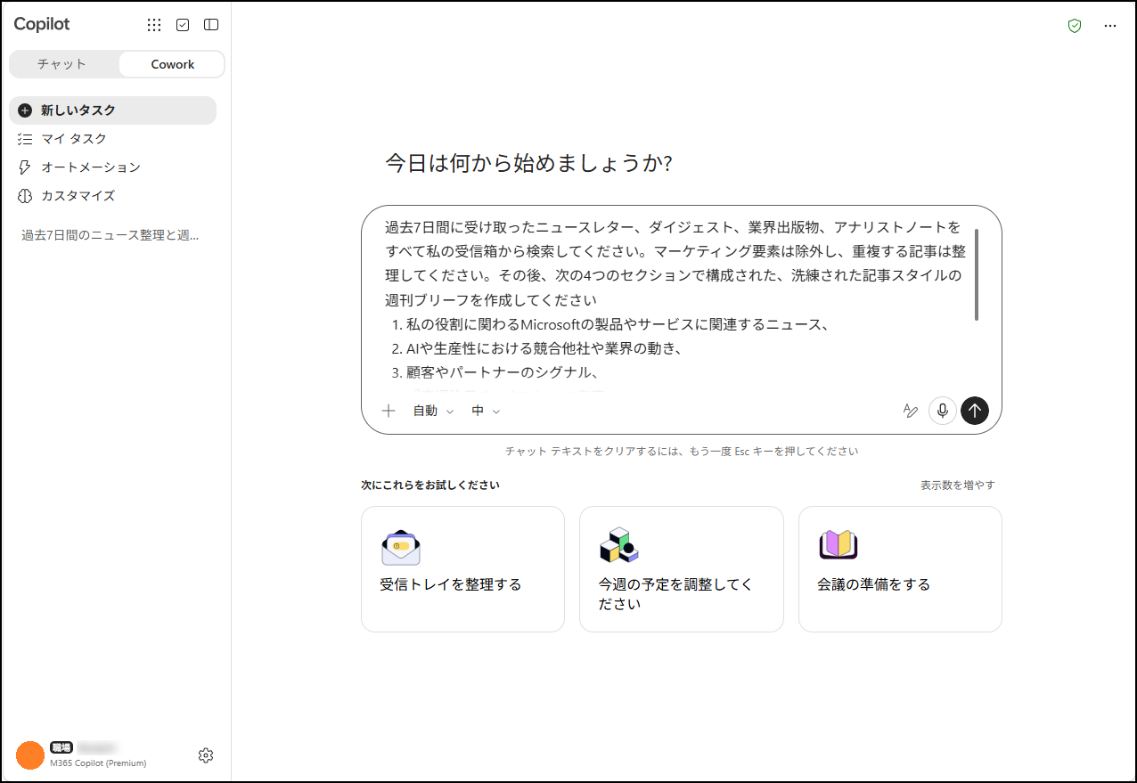Open the three-dot more options menu
Screen dimensions: 1137x783
[1109, 26]
